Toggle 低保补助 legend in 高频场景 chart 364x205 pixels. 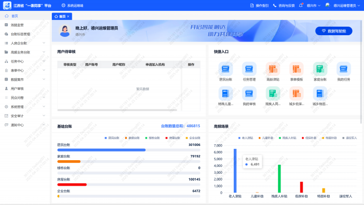pyautogui.click(x=309, y=138)
